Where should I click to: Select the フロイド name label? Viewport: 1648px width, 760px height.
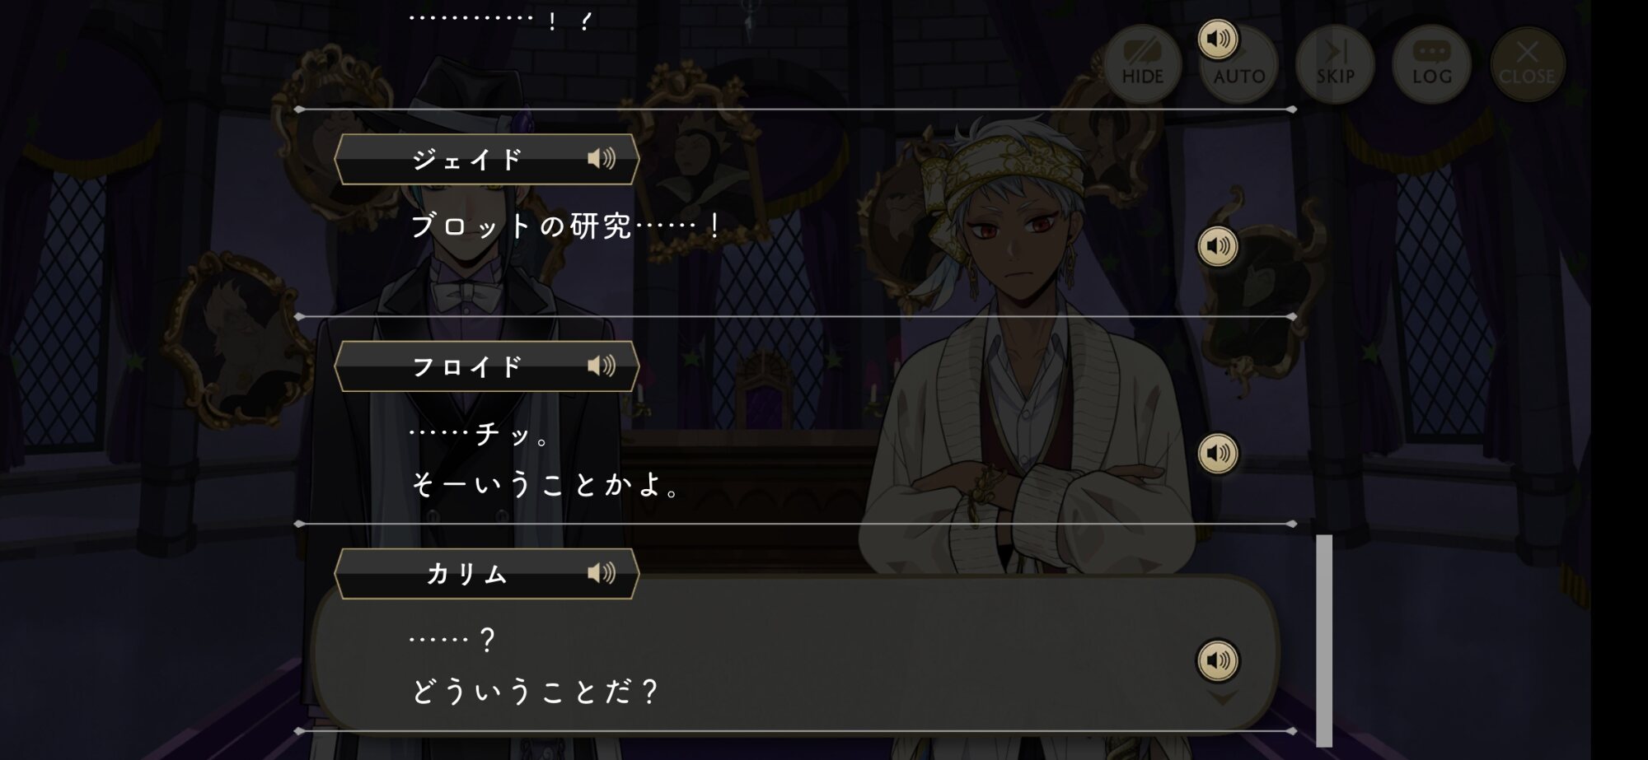467,366
